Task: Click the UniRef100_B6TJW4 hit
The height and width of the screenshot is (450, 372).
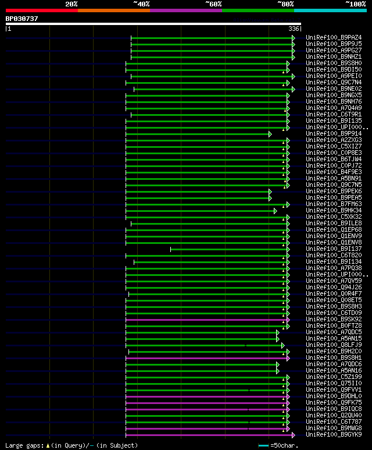Action: point(334,160)
